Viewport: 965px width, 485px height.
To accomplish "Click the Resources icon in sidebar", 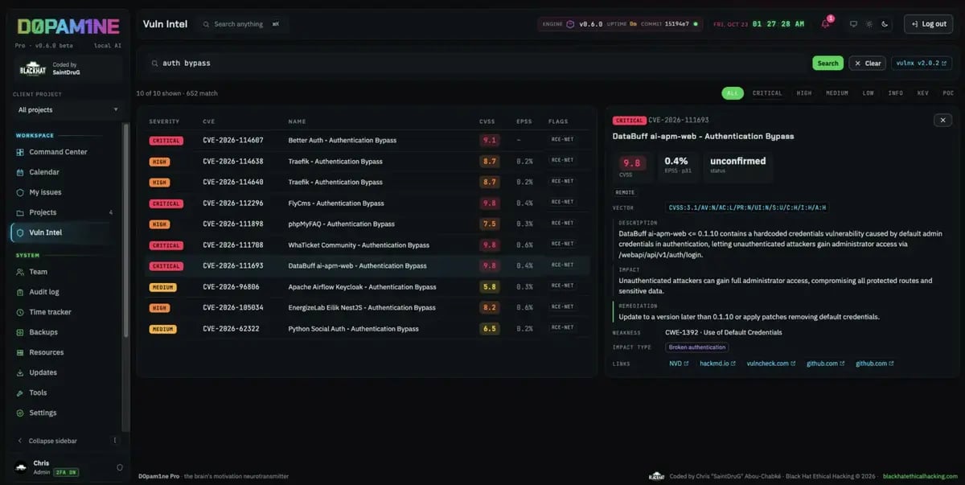I will [21, 352].
